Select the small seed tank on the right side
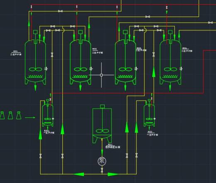The height and width of the screenshot is (183, 216). point(149,115)
